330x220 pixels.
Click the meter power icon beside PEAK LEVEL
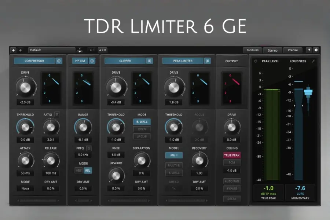pyautogui.click(x=256, y=61)
